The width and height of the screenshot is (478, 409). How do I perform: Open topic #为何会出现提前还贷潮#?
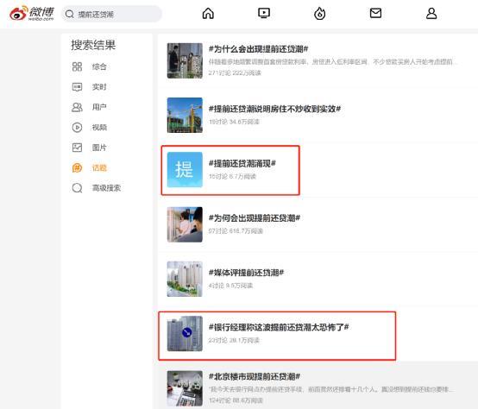click(255, 218)
